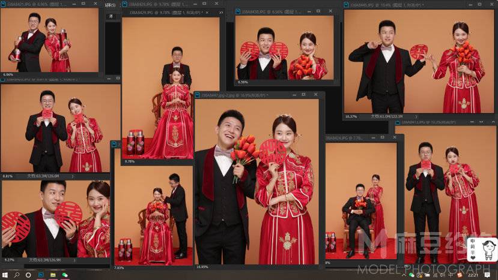Maximize the J38A8447.jpg-2.jpg document window
The image size is (498, 280).
pos(303,95)
